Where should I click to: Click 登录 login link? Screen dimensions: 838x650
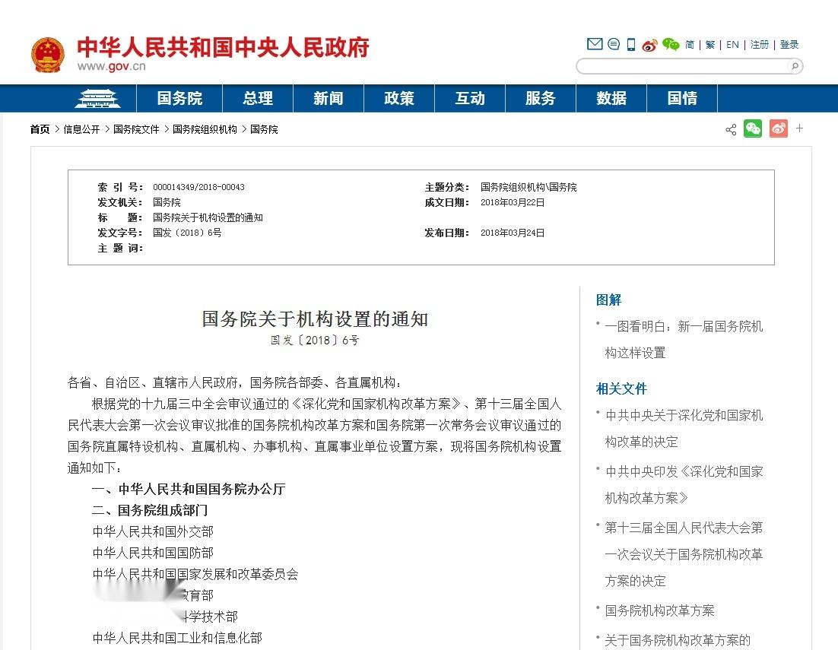[789, 45]
